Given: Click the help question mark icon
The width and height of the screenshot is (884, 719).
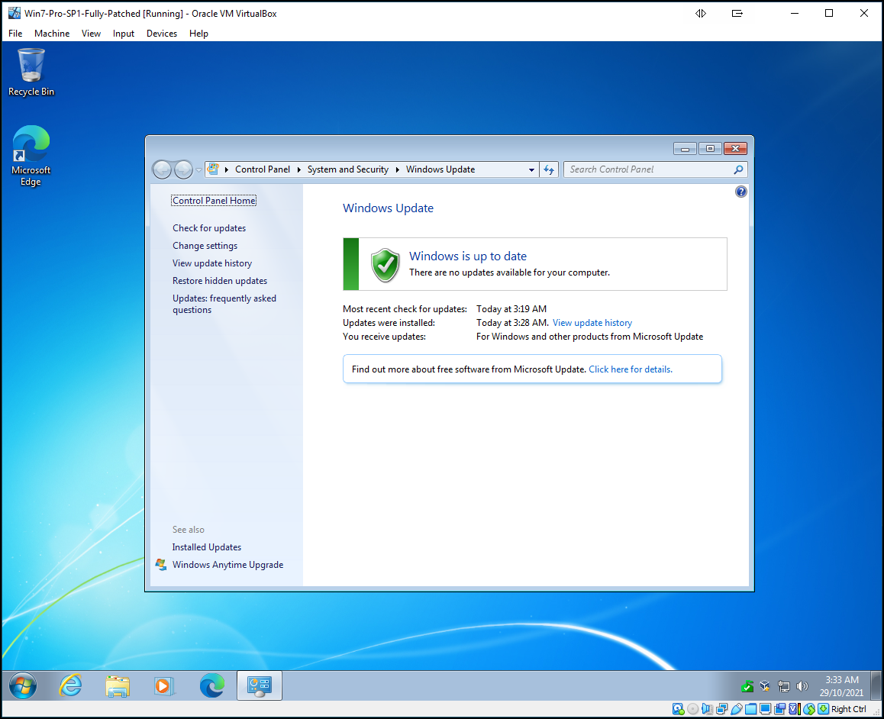Looking at the screenshot, I should click(740, 192).
